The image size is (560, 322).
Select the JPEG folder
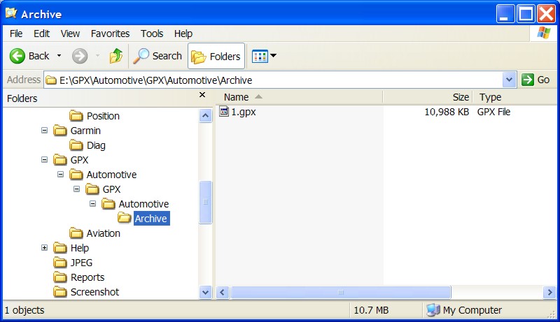pos(81,263)
